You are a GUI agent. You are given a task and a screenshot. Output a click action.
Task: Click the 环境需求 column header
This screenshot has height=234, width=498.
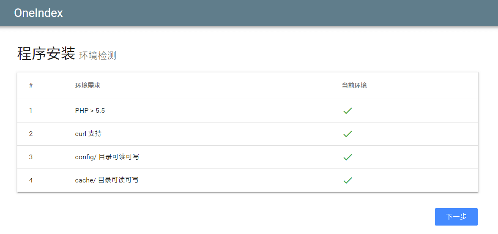(88, 86)
